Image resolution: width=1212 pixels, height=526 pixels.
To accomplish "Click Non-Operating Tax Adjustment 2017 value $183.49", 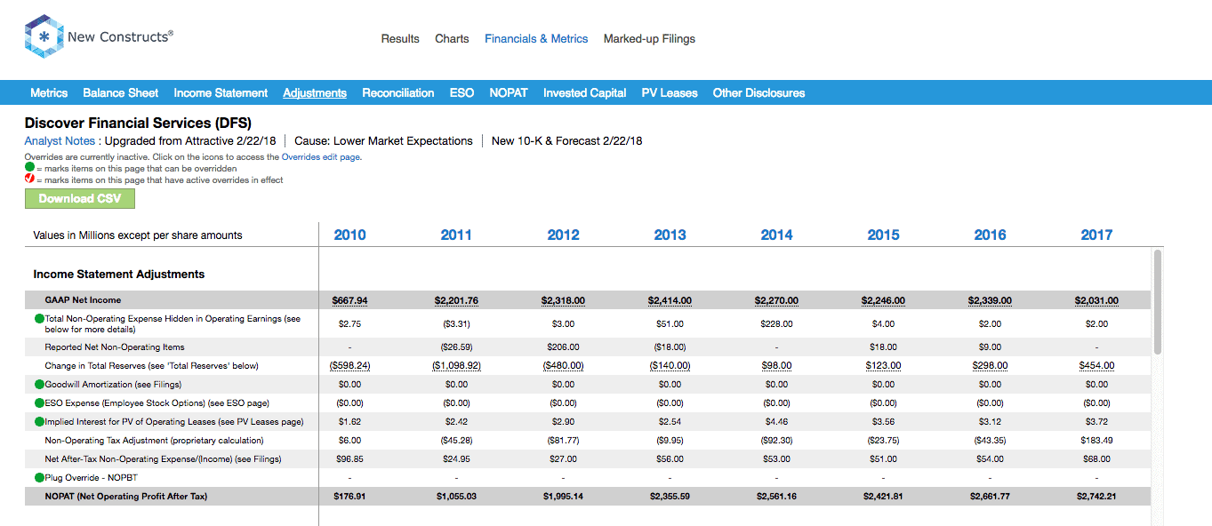I will point(1096,441).
